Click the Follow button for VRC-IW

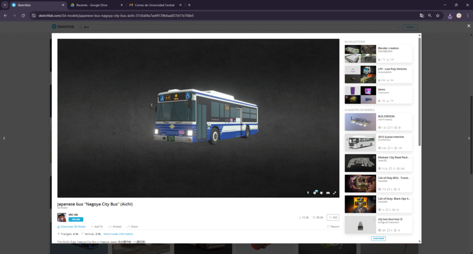[75, 219]
